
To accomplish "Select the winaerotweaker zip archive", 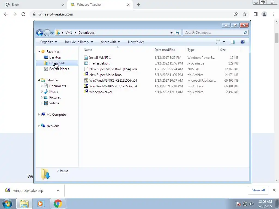I will coord(101,92).
